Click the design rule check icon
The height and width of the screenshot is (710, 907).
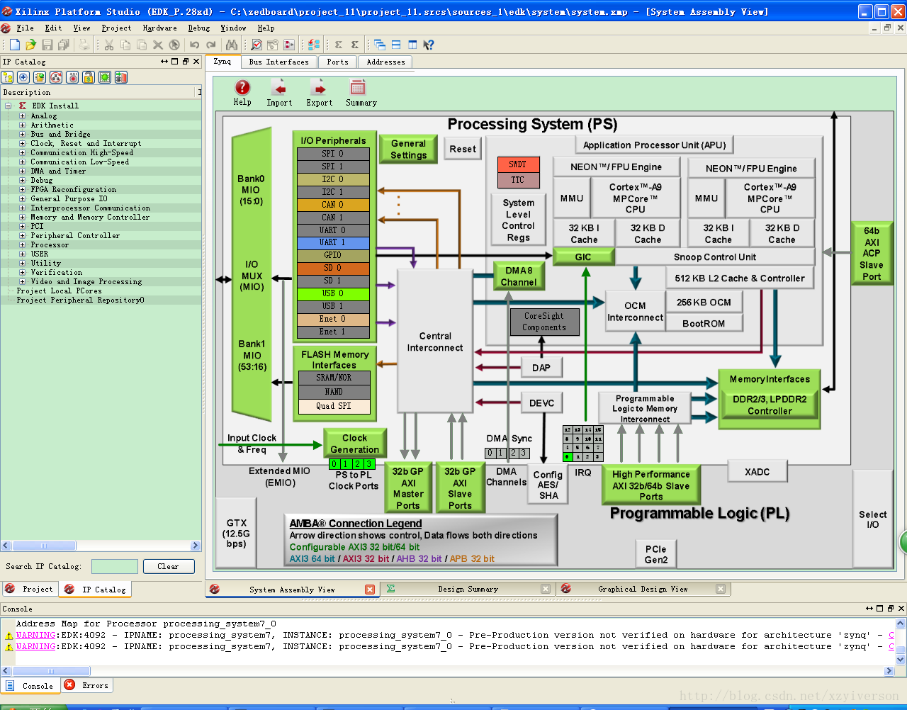point(257,45)
